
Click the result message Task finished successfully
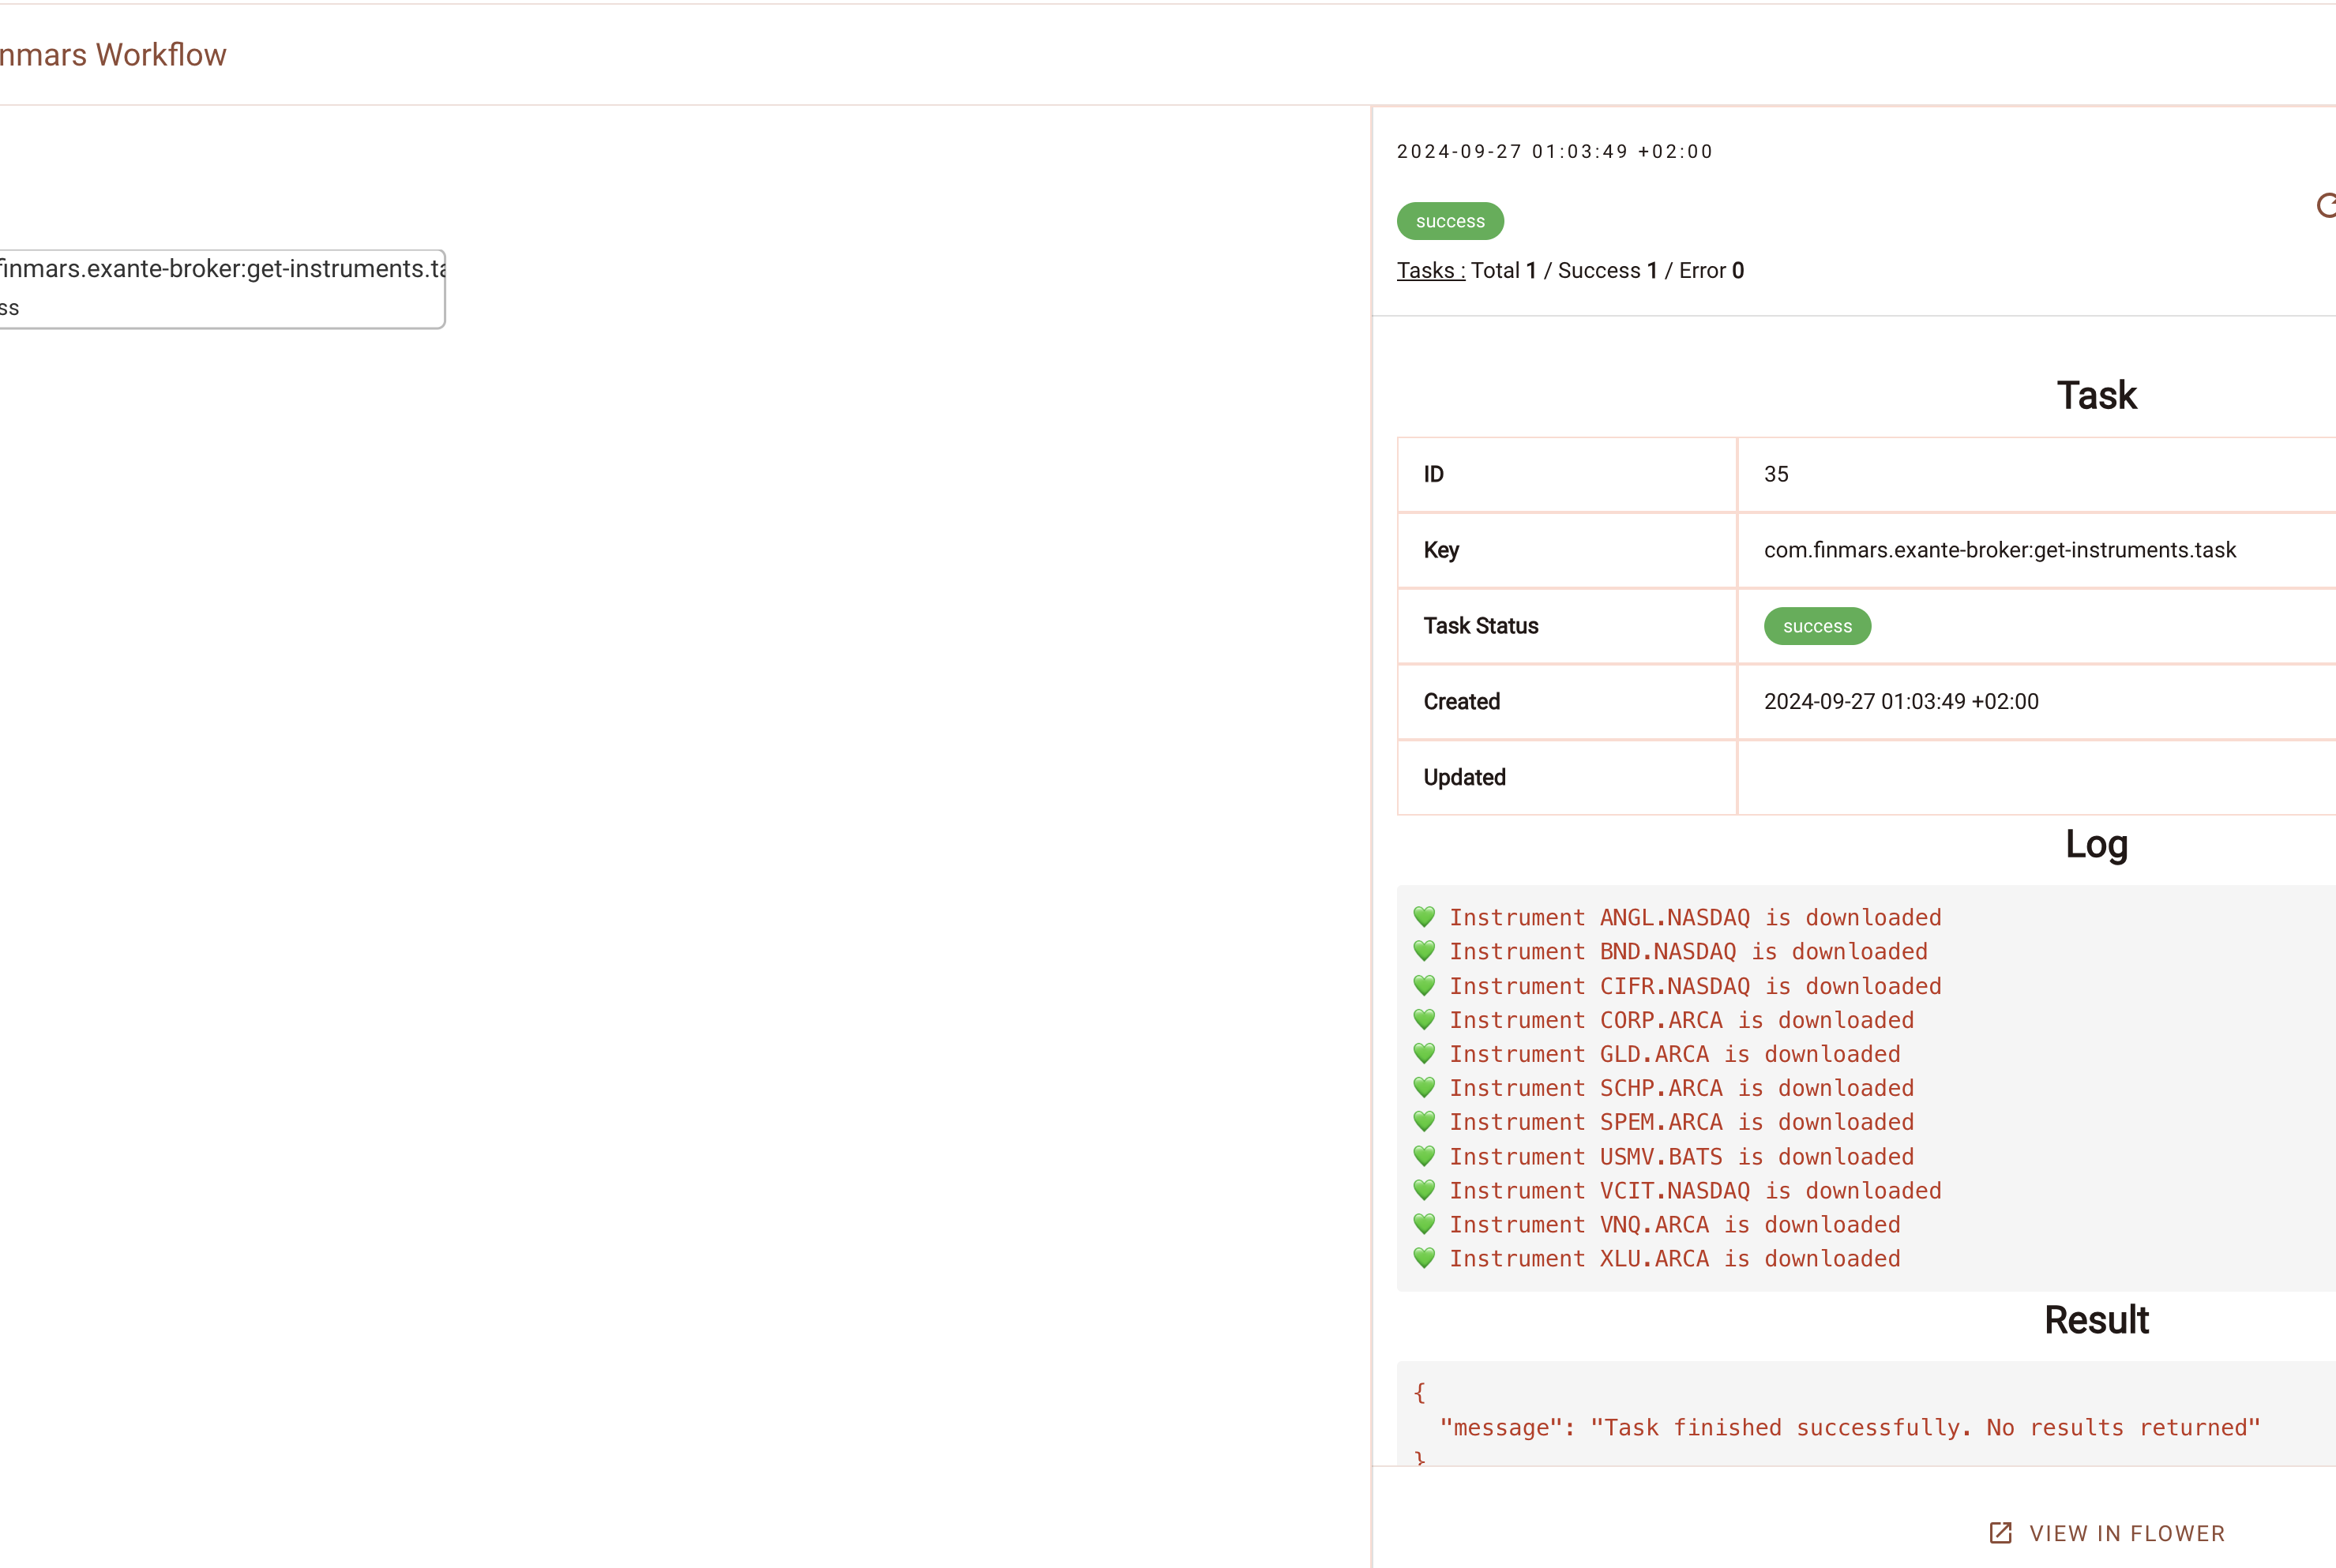[x=1850, y=1427]
